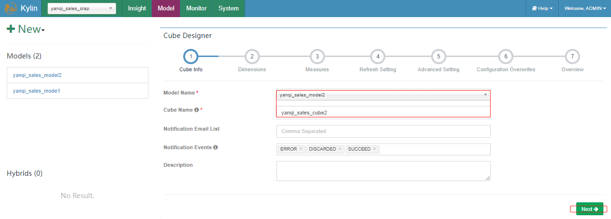
Task: Click the Hybrids (0) heading
Action: coord(25,173)
